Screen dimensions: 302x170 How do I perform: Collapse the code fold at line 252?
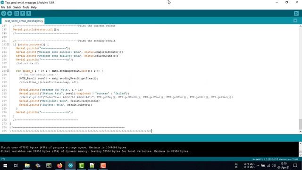8,44
